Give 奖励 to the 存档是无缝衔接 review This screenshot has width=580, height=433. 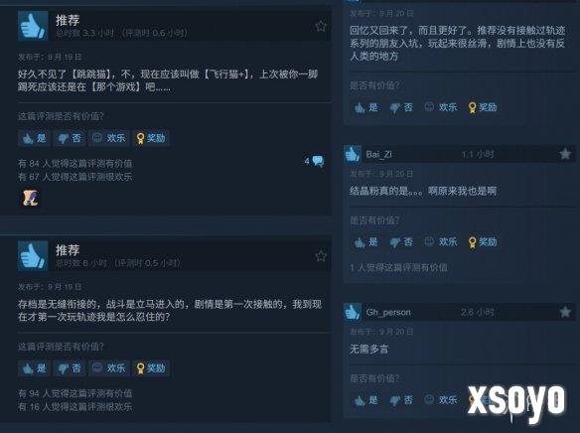coord(151,368)
